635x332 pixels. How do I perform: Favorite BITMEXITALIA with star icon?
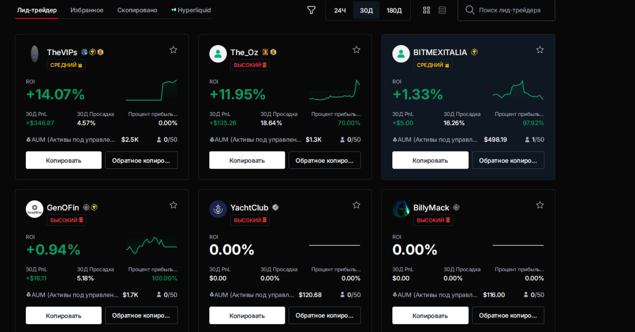(540, 50)
